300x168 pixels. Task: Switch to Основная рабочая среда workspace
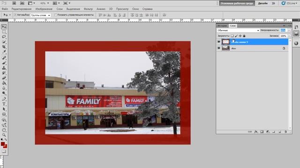(237, 3)
